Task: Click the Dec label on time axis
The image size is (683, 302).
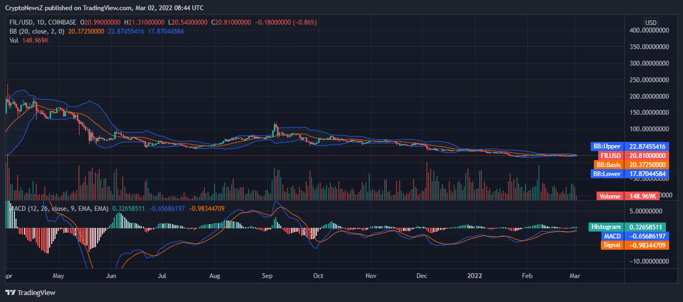Action: [x=422, y=276]
